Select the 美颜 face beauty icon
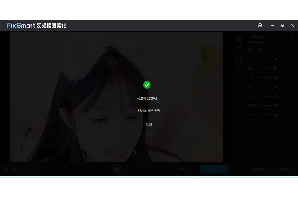 [x=239, y=41]
